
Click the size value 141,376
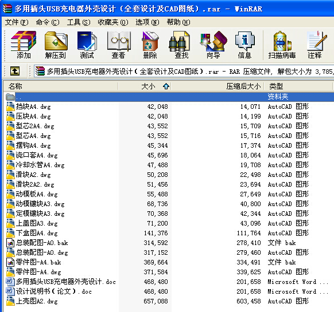pos(156,233)
